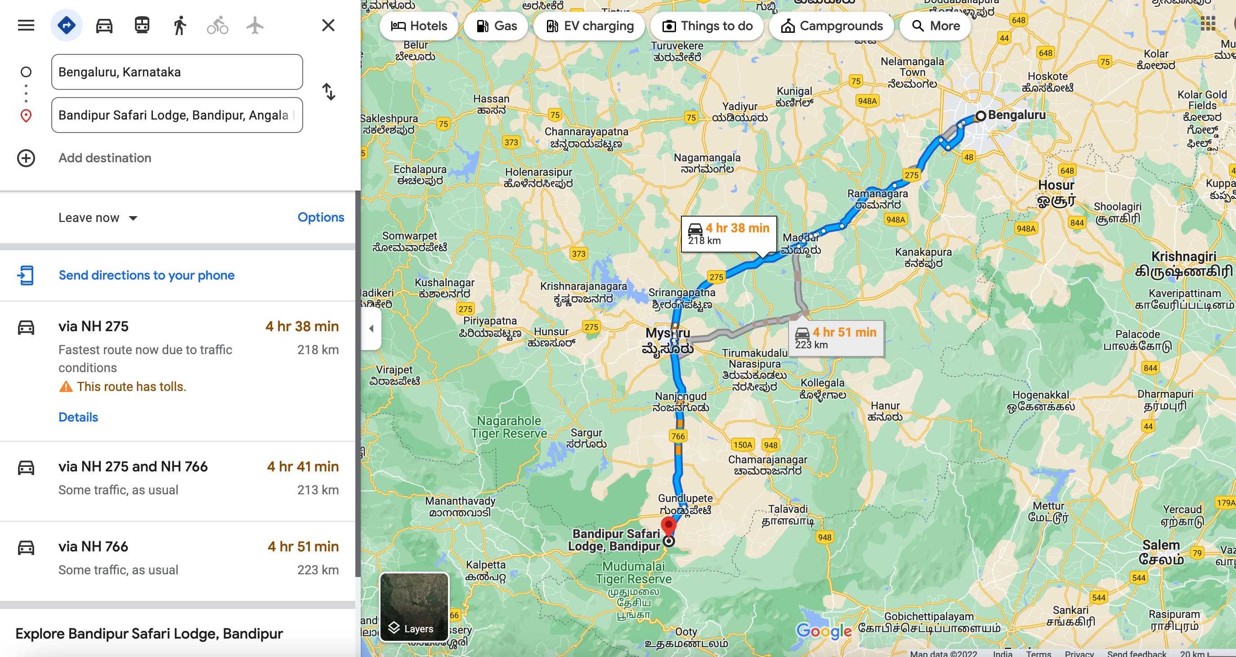Open Google apps grid icon
The height and width of the screenshot is (657, 1236).
pyautogui.click(x=1208, y=23)
